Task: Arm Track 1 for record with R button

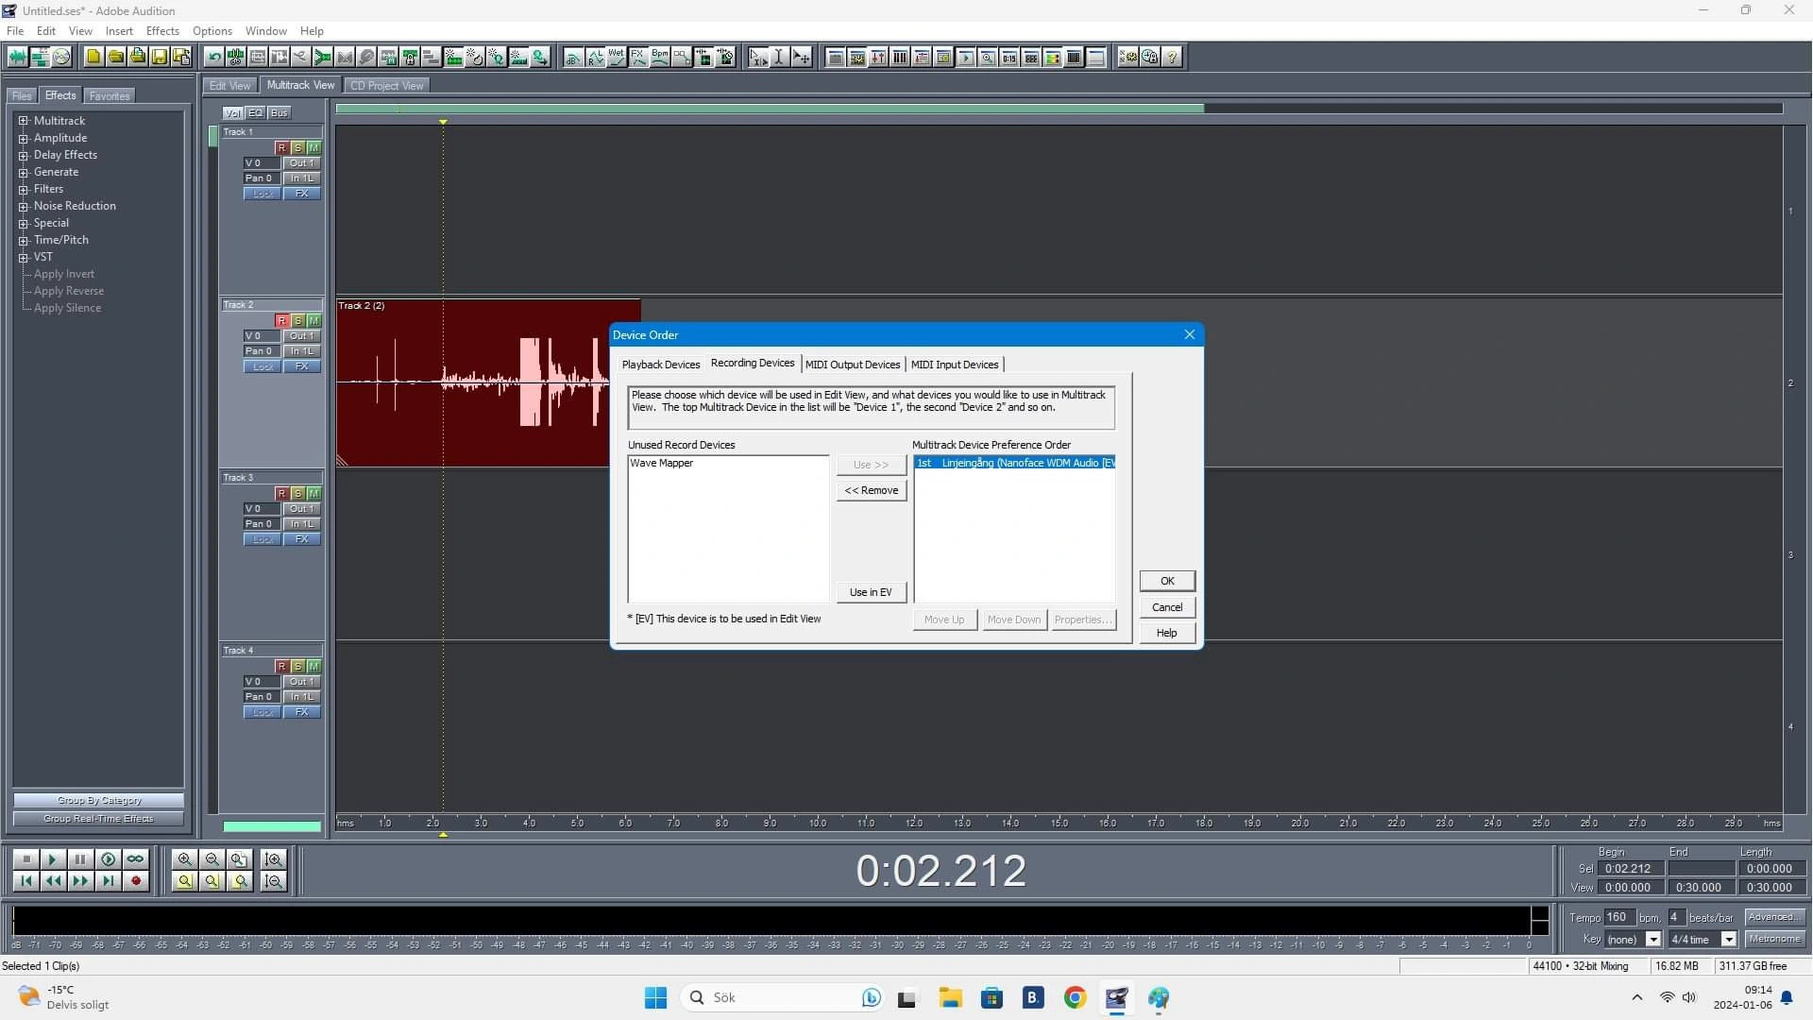Action: pyautogui.click(x=281, y=148)
